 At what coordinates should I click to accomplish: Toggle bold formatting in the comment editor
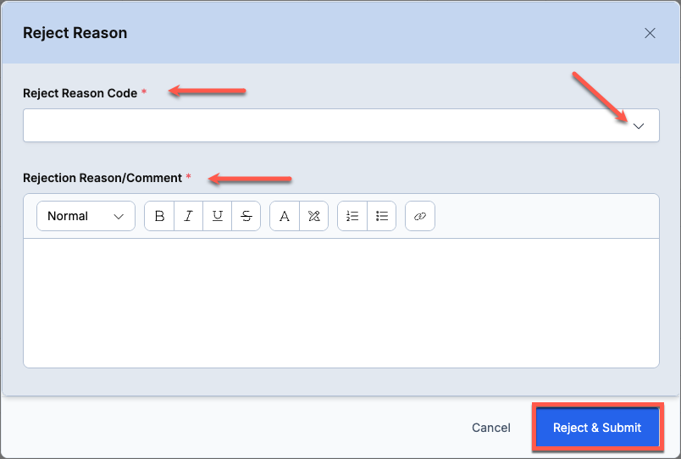pos(159,216)
